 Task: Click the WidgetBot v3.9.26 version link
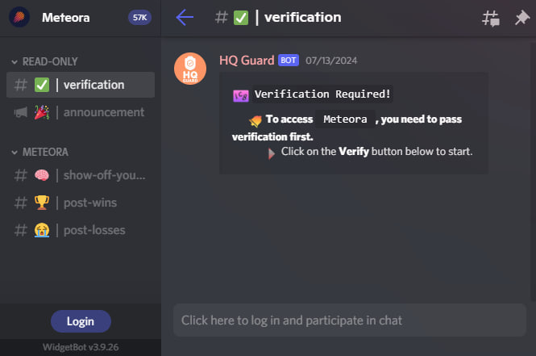81,347
